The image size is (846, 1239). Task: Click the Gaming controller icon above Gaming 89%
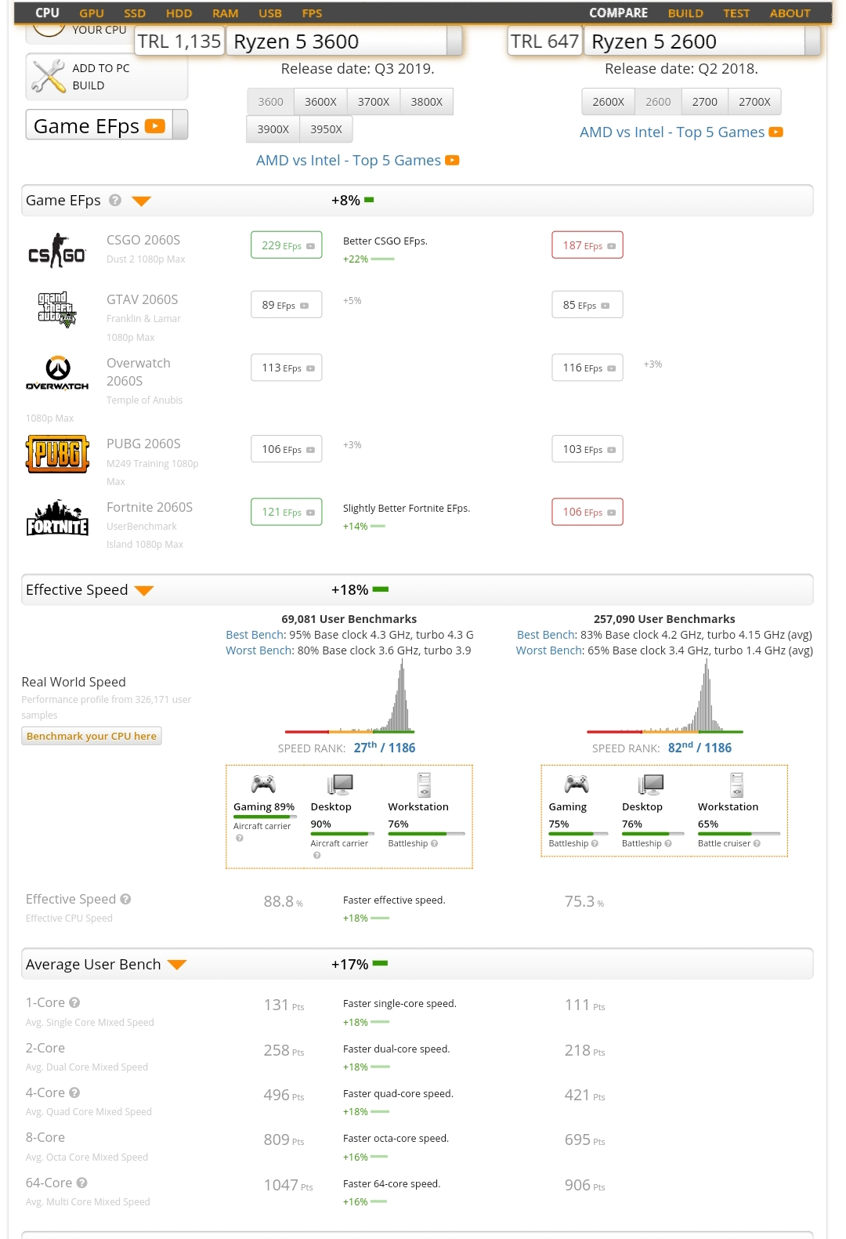(263, 783)
